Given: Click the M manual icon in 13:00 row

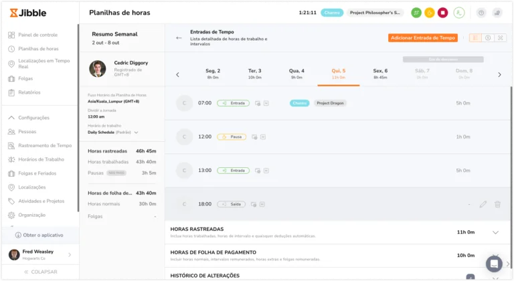Looking at the screenshot, I should coord(266,171).
